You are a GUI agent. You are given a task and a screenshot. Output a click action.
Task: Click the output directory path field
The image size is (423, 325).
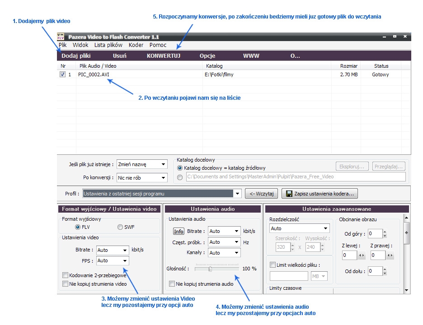[x=296, y=177]
